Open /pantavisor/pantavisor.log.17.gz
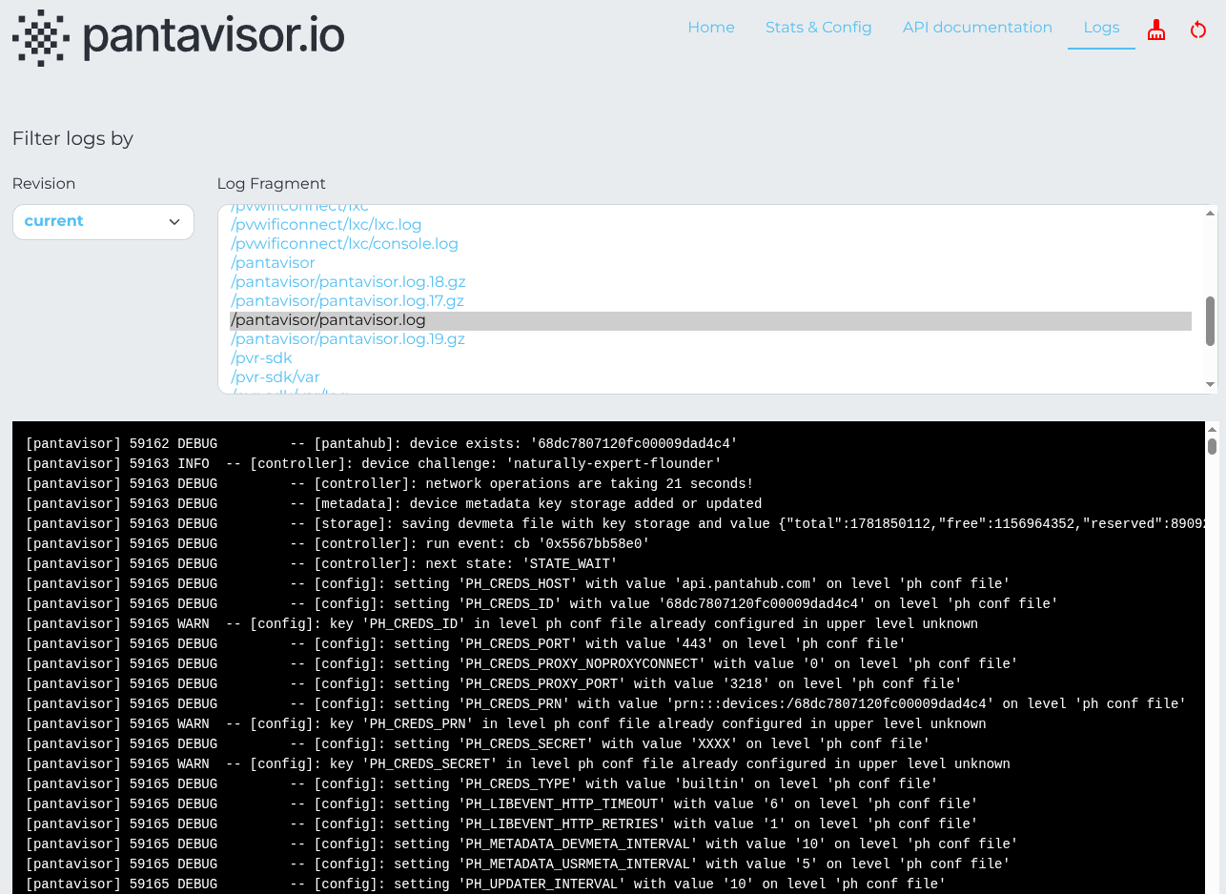 [347, 300]
